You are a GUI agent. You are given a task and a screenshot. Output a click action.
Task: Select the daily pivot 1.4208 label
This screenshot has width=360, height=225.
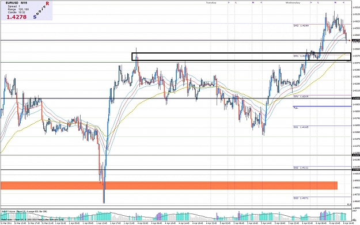301,96
